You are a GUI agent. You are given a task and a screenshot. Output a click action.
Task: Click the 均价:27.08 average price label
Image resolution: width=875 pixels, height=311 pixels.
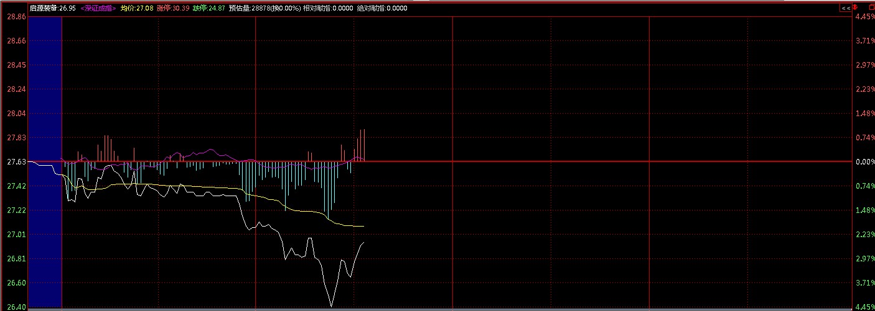[136, 8]
